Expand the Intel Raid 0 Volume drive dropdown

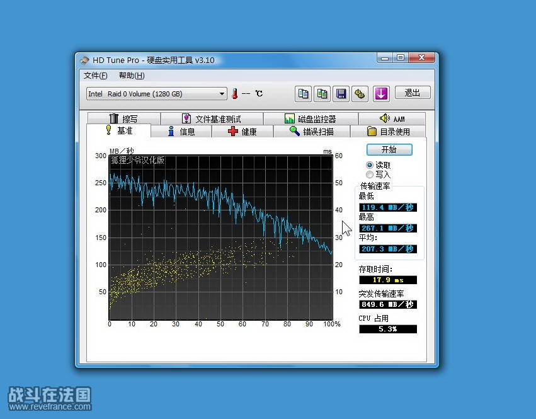tap(157, 94)
